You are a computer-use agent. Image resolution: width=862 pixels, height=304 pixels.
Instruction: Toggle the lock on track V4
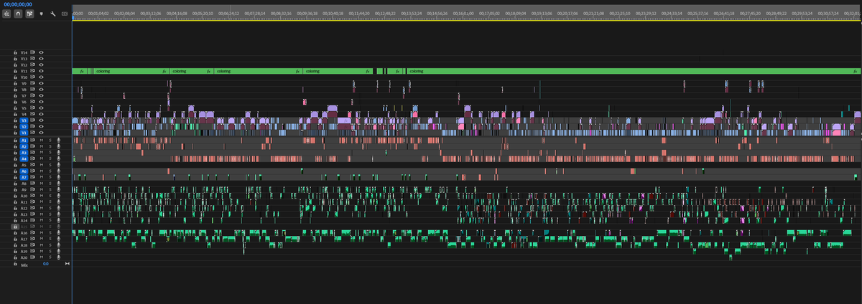click(x=15, y=114)
